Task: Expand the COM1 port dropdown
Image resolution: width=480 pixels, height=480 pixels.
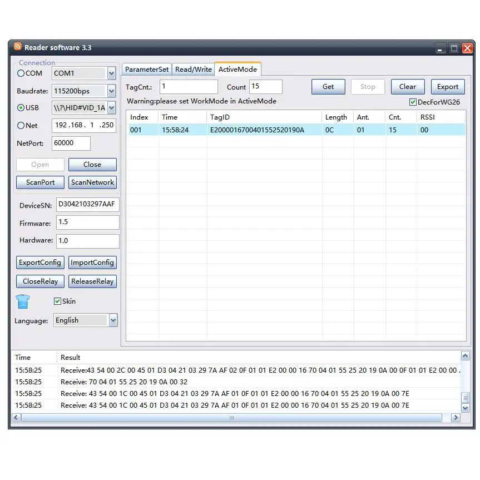Action: tap(111, 73)
